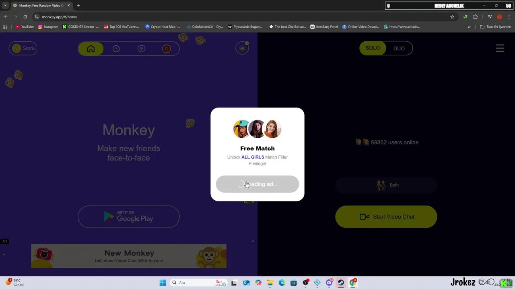515x289 pixels.
Task: Open OBS Studio from the taskbar
Action: click(x=306, y=283)
